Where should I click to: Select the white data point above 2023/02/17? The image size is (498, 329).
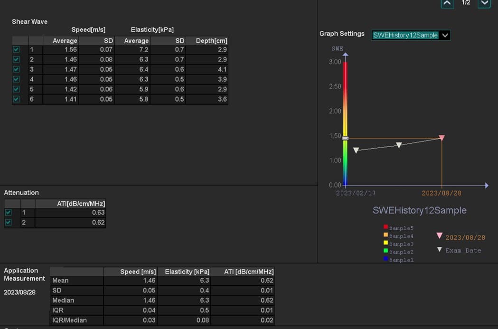pos(356,150)
